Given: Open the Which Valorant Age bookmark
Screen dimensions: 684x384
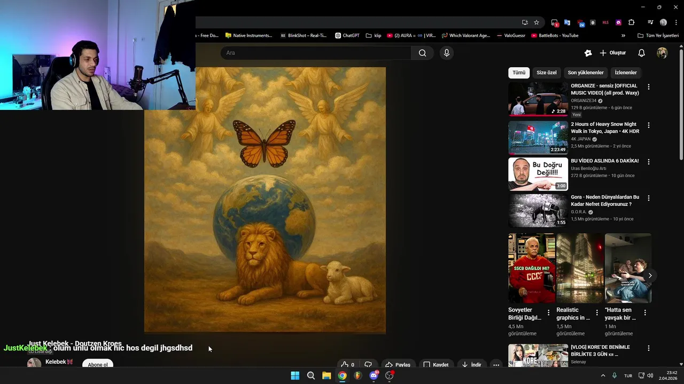Looking at the screenshot, I should (466, 36).
